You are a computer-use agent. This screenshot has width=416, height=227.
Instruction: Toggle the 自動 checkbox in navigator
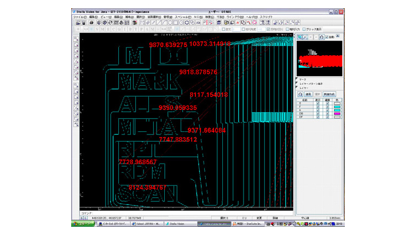[x=327, y=37]
